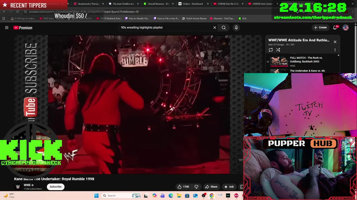Open File Explorer in the taskbar
Image resolution: width=357 pixels, height=200 pixels.
click(x=179, y=196)
